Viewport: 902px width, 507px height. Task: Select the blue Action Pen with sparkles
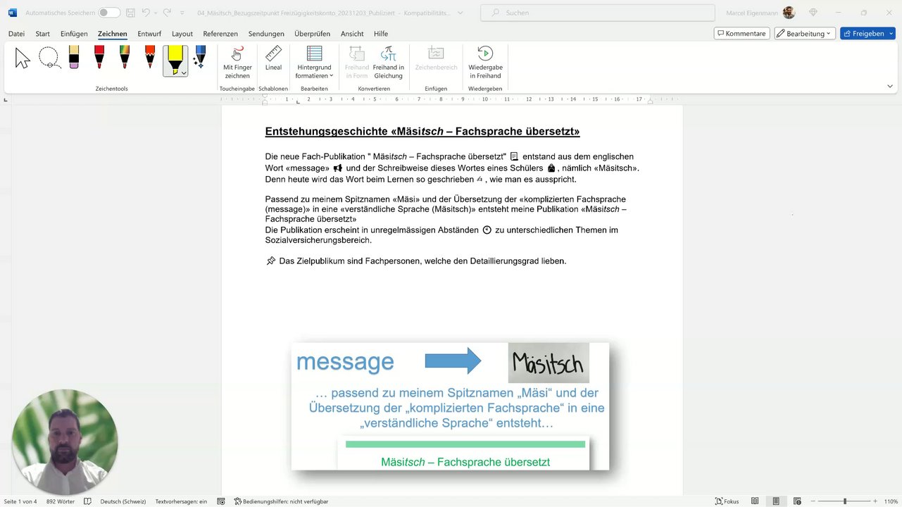point(200,58)
